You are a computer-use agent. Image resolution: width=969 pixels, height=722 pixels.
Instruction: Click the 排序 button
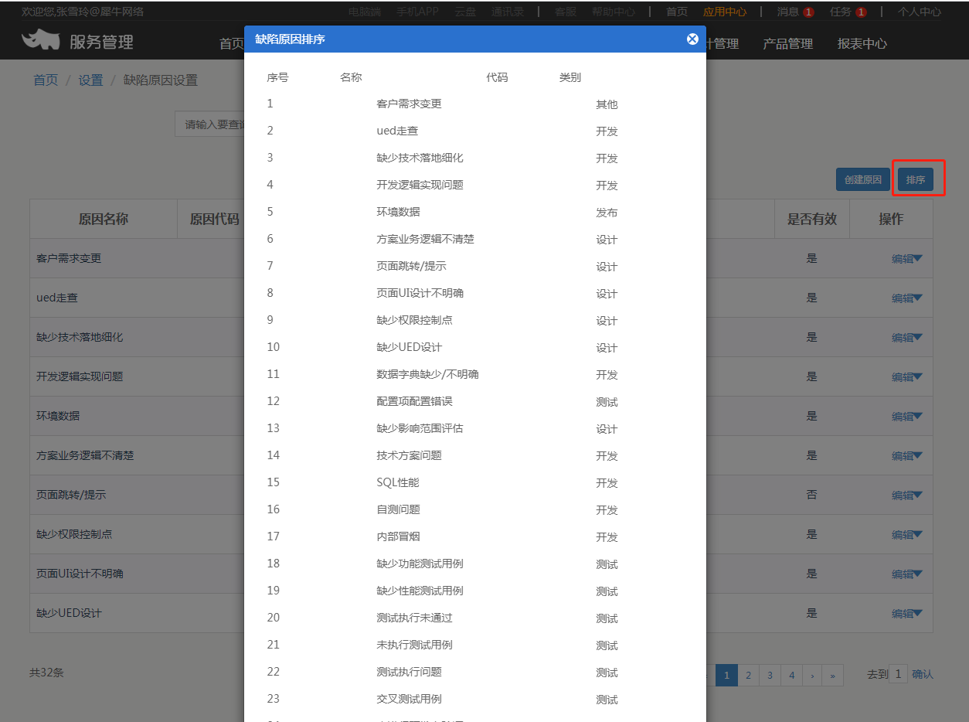916,179
